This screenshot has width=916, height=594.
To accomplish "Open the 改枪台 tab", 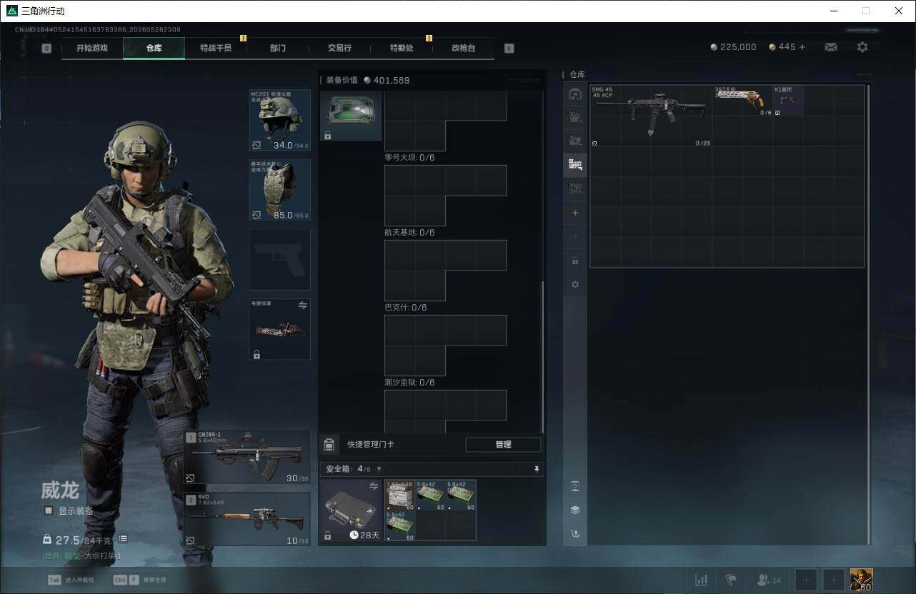I will tap(463, 48).
